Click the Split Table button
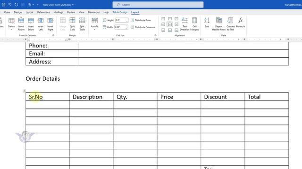The width and height of the screenshot is (302, 169). (82, 24)
